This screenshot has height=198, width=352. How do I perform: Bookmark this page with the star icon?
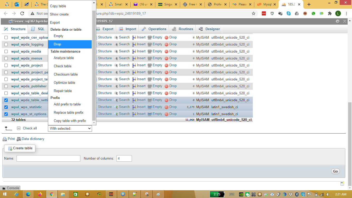(254, 13)
